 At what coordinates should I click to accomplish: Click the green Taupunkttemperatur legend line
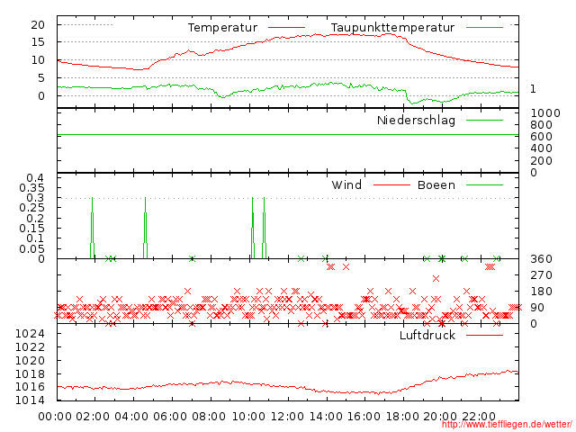coord(484,28)
